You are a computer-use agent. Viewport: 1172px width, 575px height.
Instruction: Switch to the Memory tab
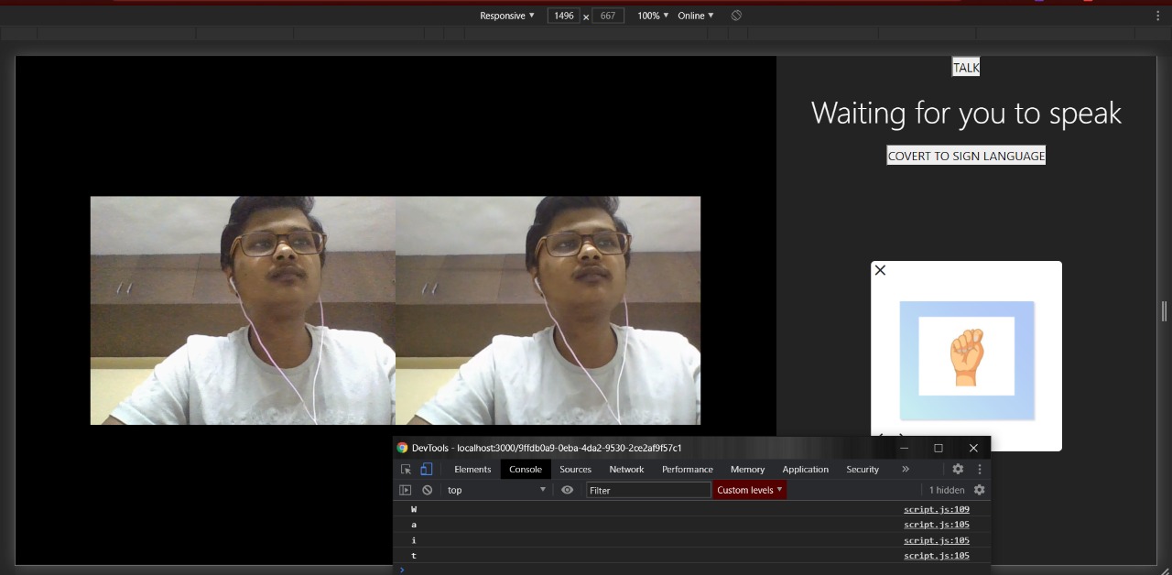(747, 469)
